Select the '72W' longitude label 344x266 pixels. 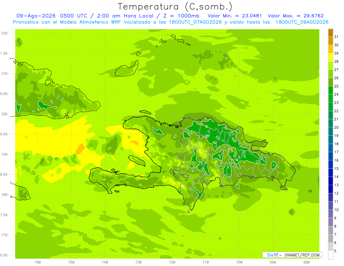coord(172,262)
